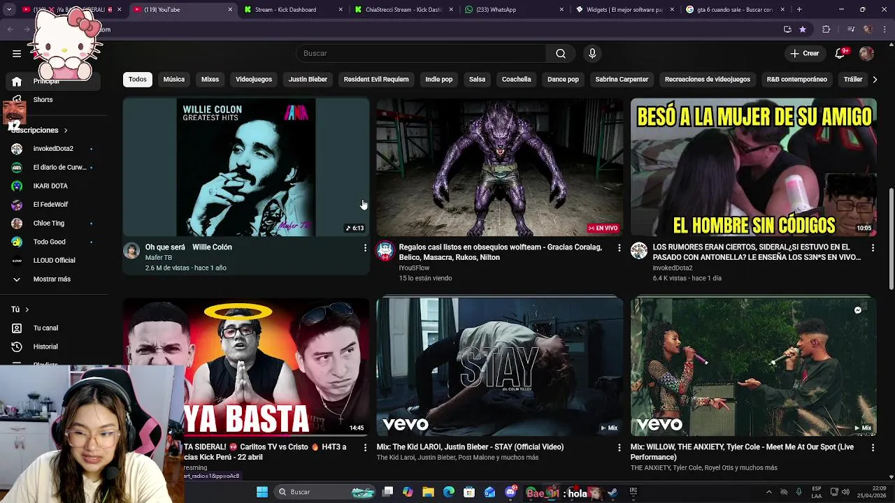Select the Sabrina Carpenter filter chip
Viewport: 895px width, 503px height.
click(622, 79)
